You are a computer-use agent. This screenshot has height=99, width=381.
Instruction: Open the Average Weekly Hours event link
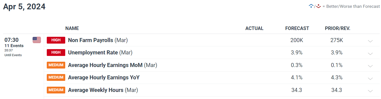[x=103, y=90]
